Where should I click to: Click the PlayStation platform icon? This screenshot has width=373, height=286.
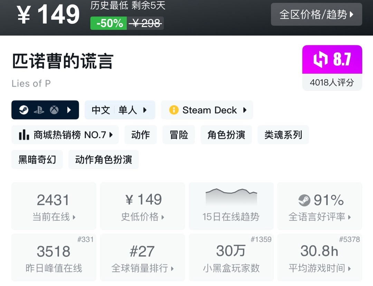tap(39, 110)
